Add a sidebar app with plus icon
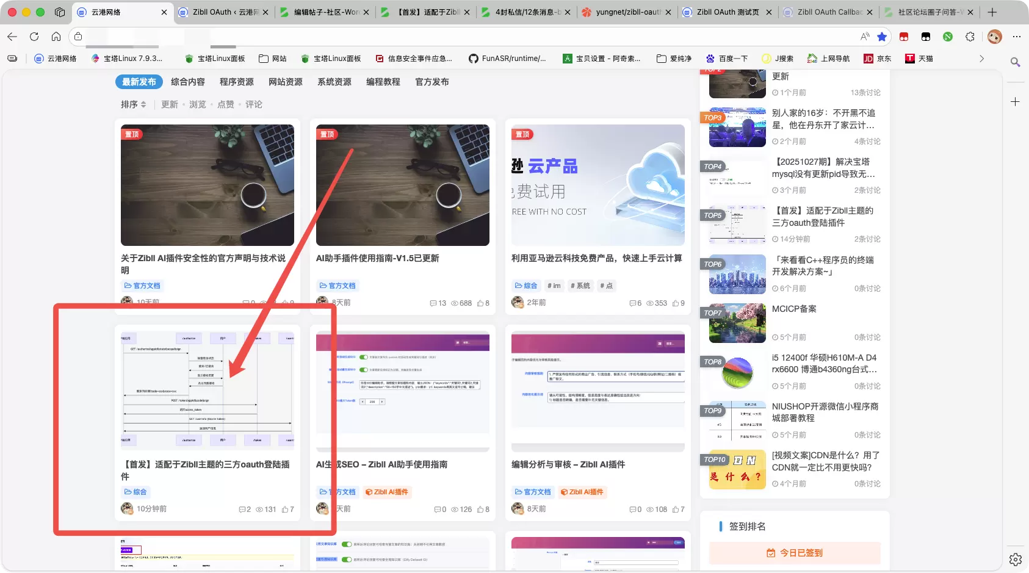The image size is (1029, 573). [1016, 102]
